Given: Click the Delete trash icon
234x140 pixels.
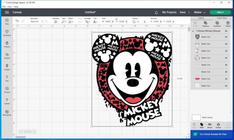Looking at the screenshot, I should tap(228, 23).
